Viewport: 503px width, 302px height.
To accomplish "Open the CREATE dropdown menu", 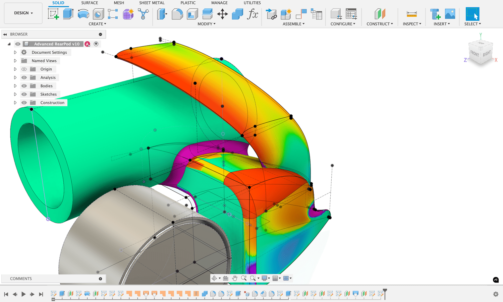I will pyautogui.click(x=97, y=24).
